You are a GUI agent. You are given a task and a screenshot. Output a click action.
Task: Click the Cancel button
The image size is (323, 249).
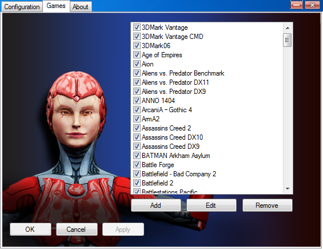[x=77, y=229]
